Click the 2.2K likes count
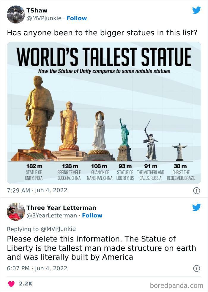Image resolution: width=208 pixels, height=292 pixels. (26, 284)
